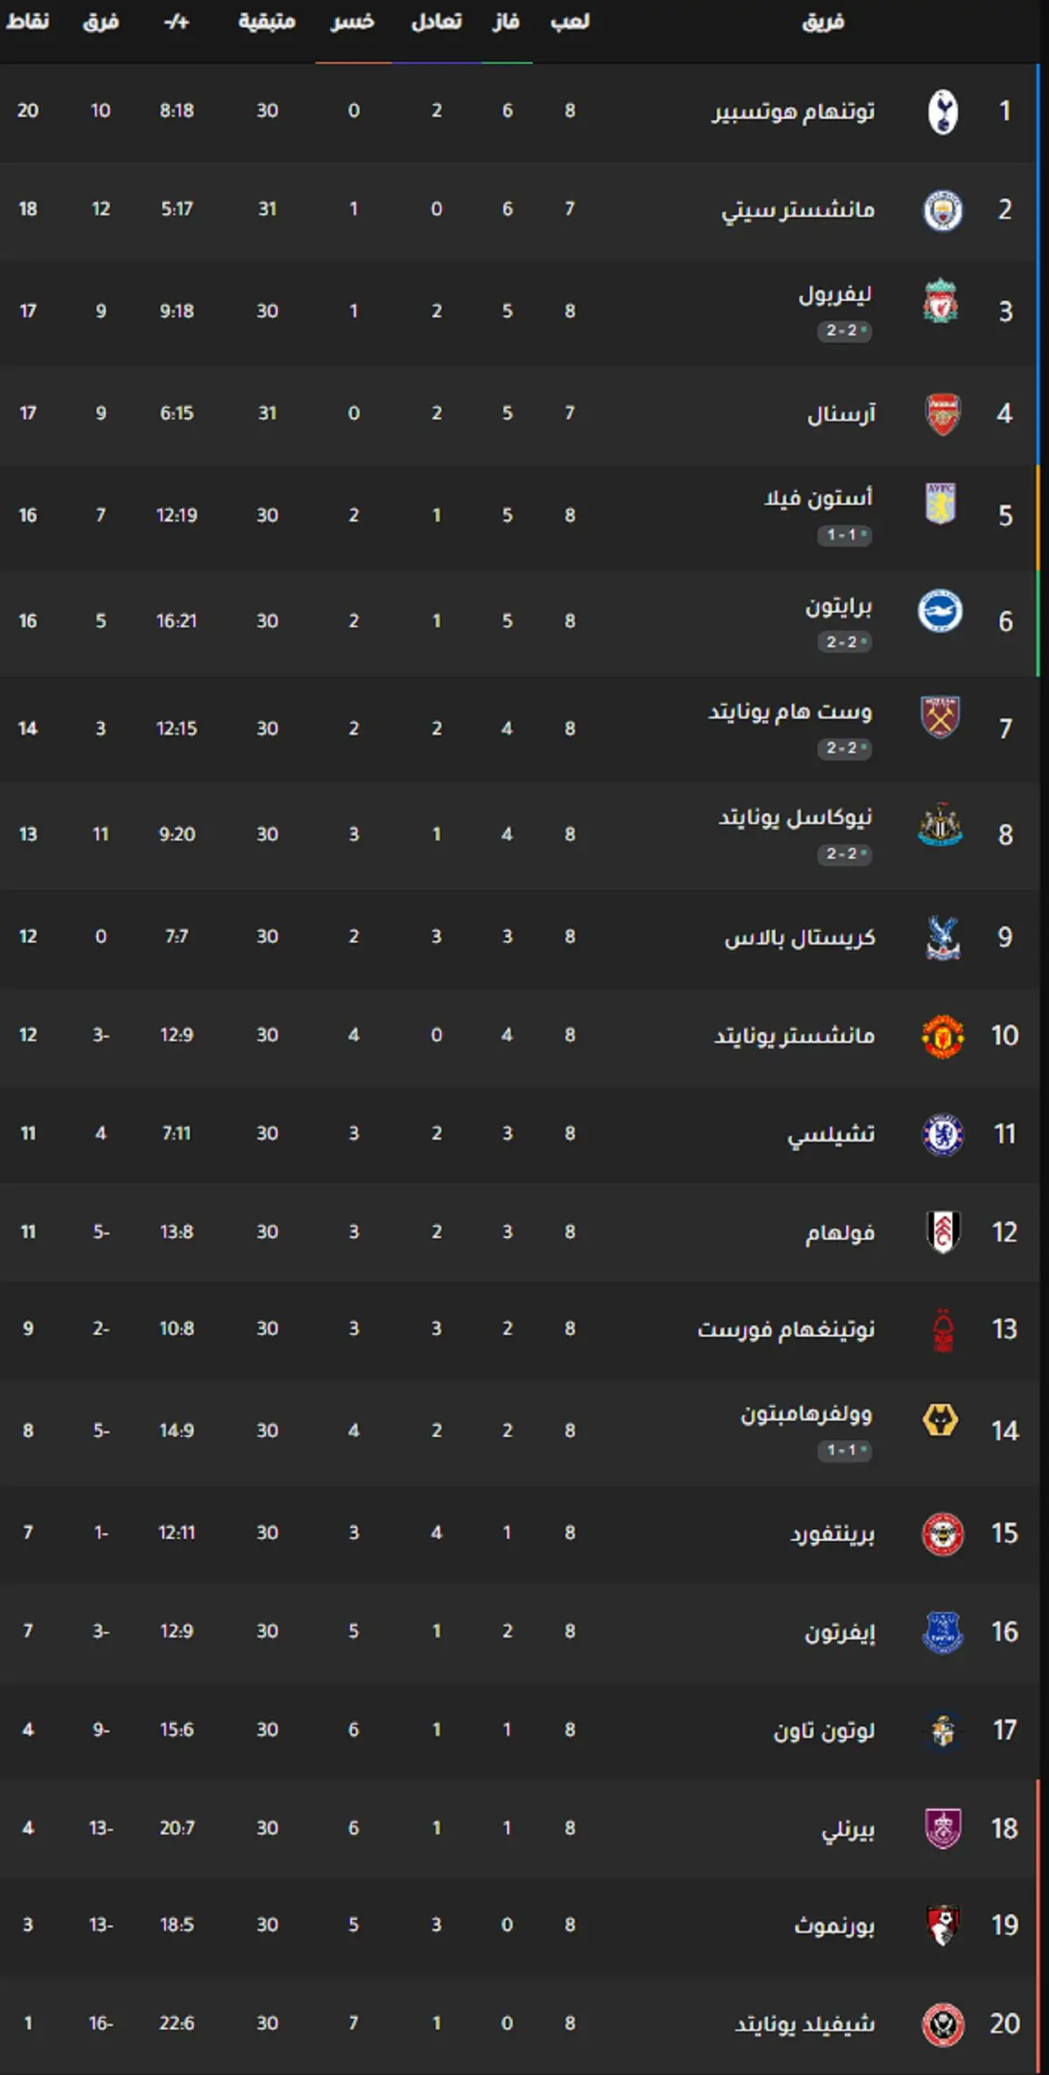Image resolution: width=1049 pixels, height=2075 pixels.
Task: Open the نوتينغهام فورست team link
Action: pyautogui.click(x=786, y=1329)
